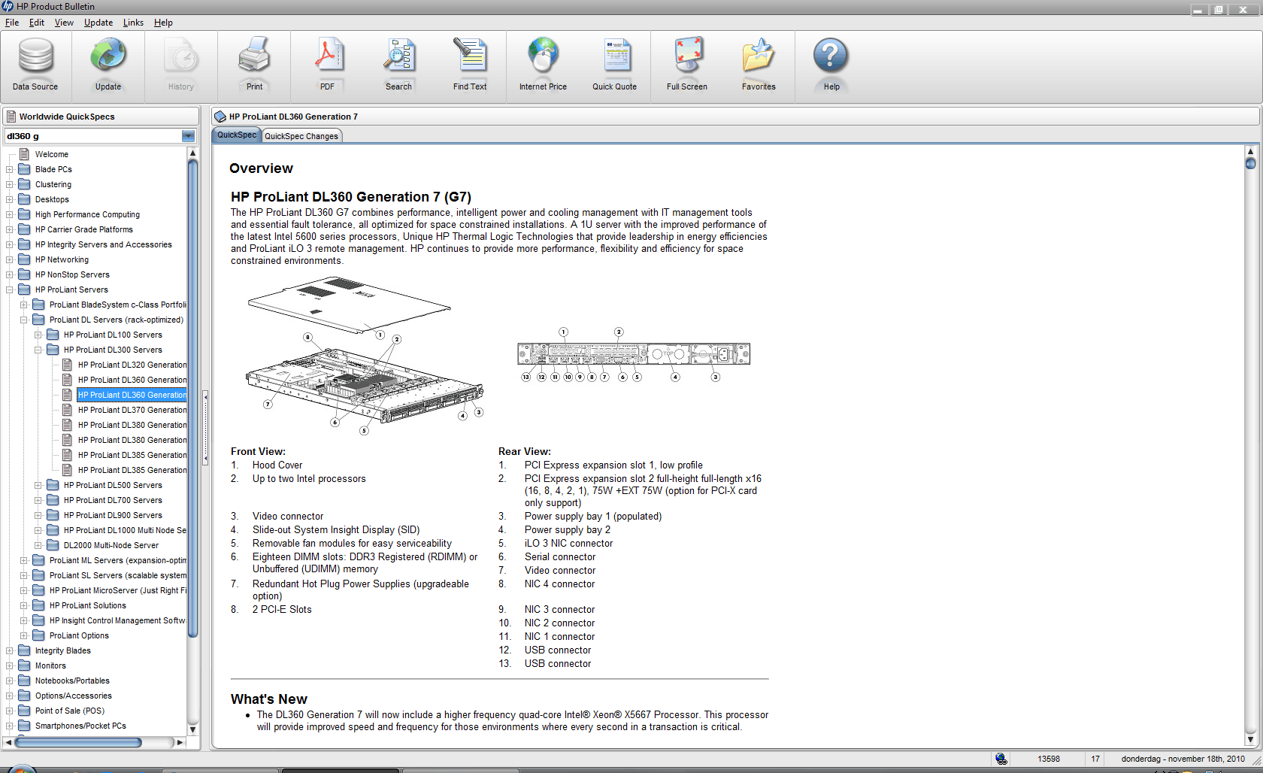
Task: Select HP ProLiant DL900 Servers entry
Action: (x=113, y=515)
